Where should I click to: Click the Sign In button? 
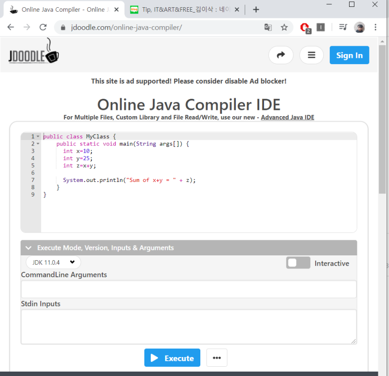[349, 55]
